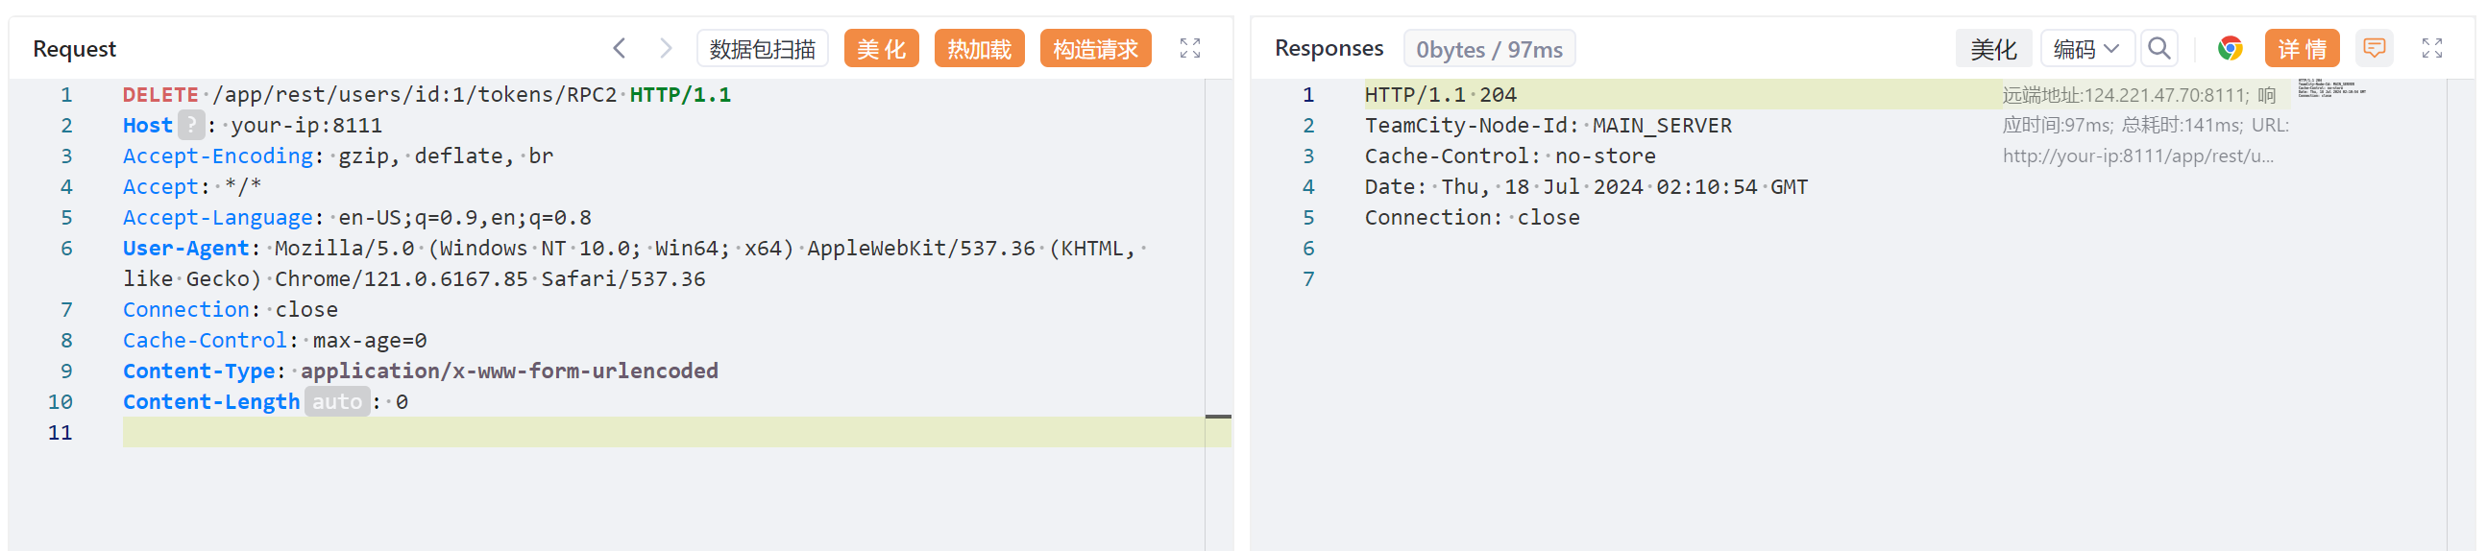Click the 构造请求 build request button
The height and width of the screenshot is (551, 2487).
tap(1095, 48)
